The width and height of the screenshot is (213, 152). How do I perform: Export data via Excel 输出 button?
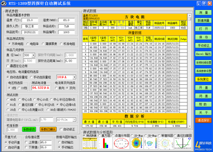[x=203, y=54]
